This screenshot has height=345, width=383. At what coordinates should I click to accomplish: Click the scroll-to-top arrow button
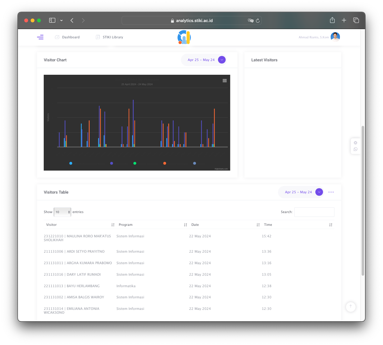pos(350,307)
